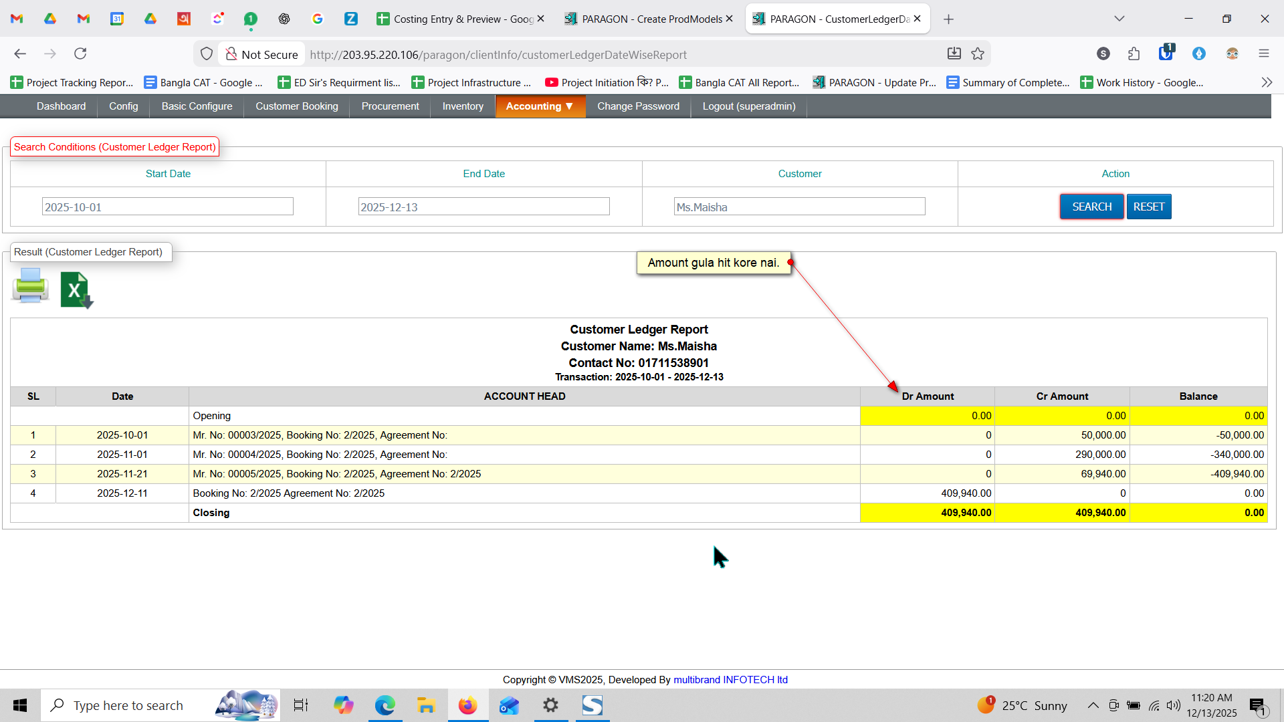Expand the Accounting dropdown menu

[x=540, y=106]
